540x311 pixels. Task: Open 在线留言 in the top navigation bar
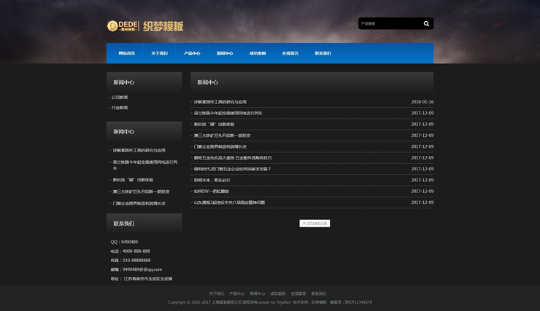(x=290, y=53)
